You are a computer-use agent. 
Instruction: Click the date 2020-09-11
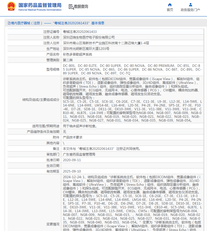tap(72, 160)
